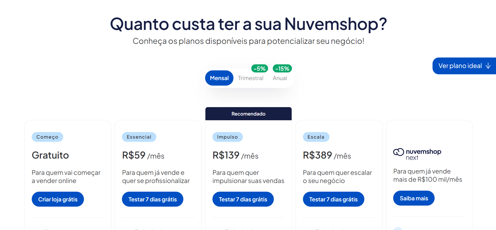Click Testar 7 dias grátis on Impulso plan
The image size is (496, 230).
[243, 199]
